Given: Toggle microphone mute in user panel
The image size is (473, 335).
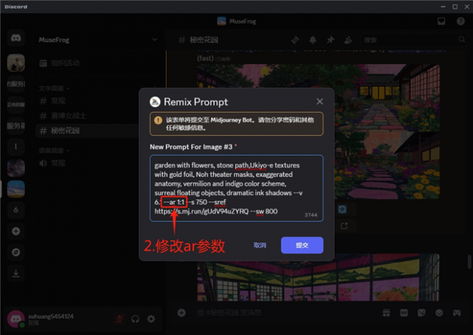Looking at the screenshot, I should pyautogui.click(x=119, y=319).
